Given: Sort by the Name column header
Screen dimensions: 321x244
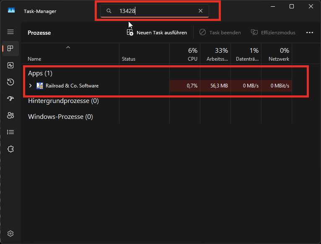Looking at the screenshot, I should [35, 59].
